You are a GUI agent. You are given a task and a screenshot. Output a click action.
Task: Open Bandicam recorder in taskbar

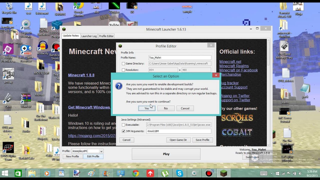209,173
